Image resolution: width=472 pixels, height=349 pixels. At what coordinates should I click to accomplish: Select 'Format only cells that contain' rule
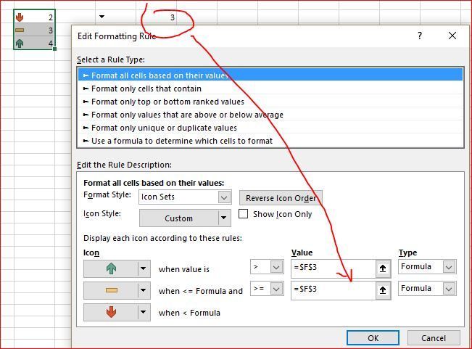coord(270,89)
